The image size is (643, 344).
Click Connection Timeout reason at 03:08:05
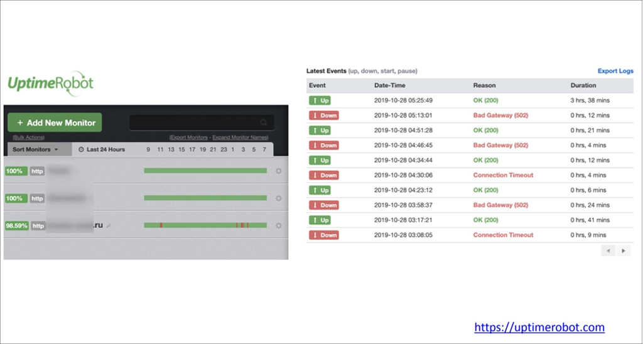[503, 235]
